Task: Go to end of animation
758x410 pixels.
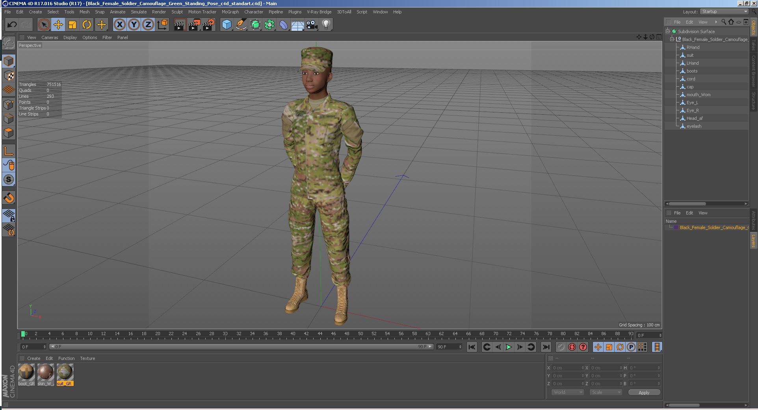Action: point(546,347)
